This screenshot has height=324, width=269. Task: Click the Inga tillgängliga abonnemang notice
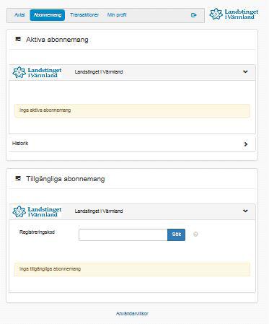(132, 269)
